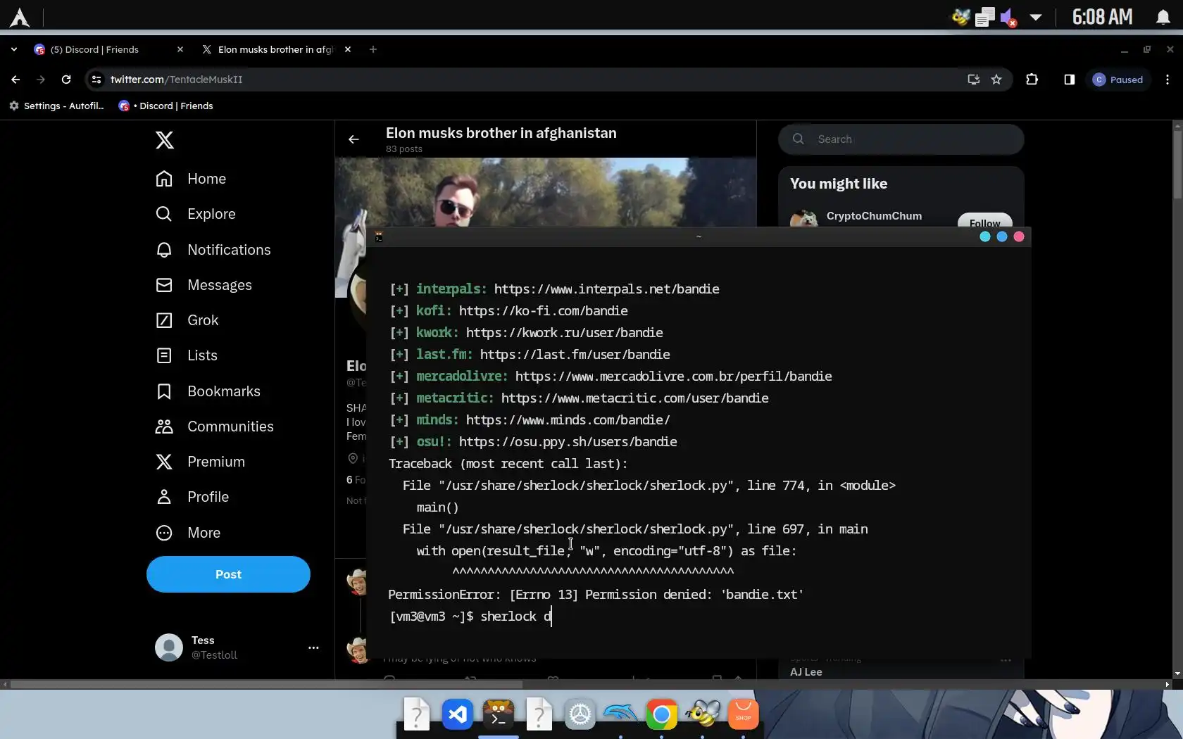Image resolution: width=1183 pixels, height=739 pixels.
Task: Open Google Chrome from the dock
Action: pyautogui.click(x=662, y=715)
